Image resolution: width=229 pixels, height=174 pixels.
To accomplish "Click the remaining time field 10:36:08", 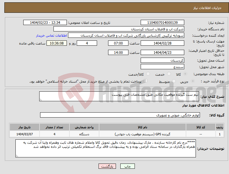I will tap(56, 43).
